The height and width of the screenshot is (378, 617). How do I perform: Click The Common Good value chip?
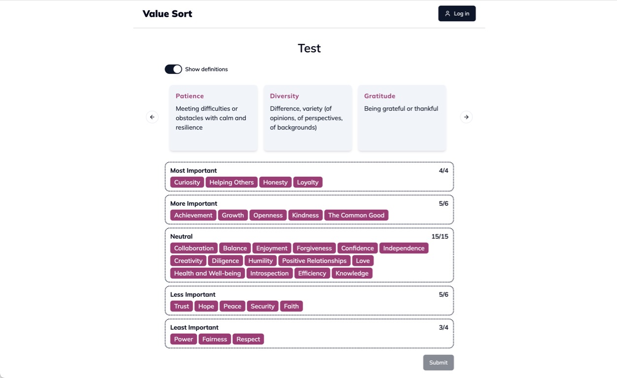pyautogui.click(x=356, y=215)
